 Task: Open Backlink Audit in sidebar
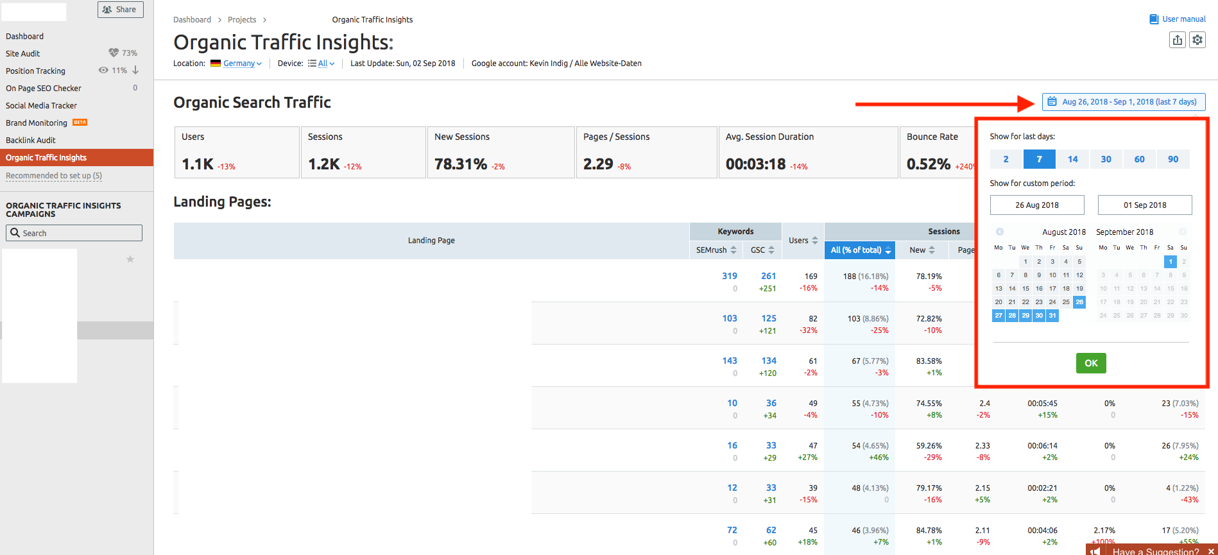(x=31, y=141)
